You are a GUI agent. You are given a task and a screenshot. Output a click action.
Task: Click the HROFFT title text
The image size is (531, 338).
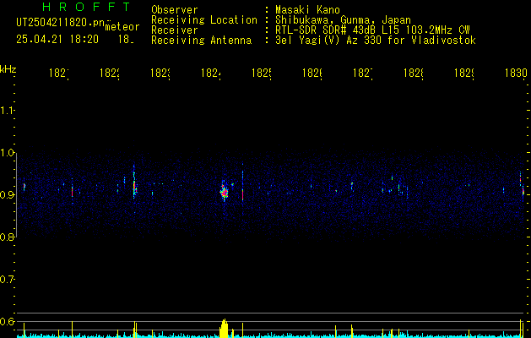86,7
